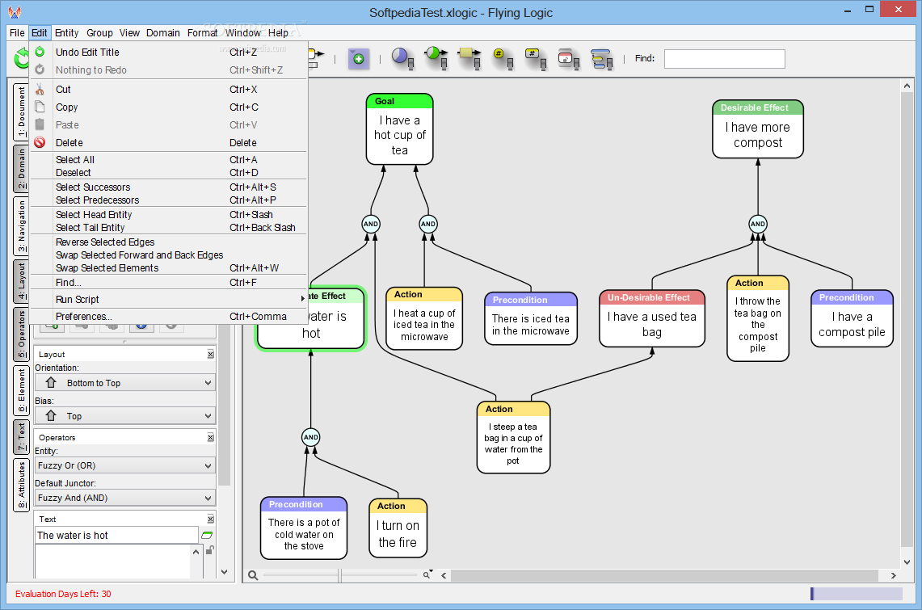Toggle the yellow rectangle number-sign toolbar icon
Viewport: 922px width, 610px height.
point(536,58)
